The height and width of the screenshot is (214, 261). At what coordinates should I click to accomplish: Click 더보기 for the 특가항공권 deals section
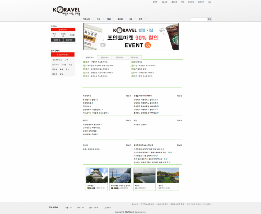point(179,145)
